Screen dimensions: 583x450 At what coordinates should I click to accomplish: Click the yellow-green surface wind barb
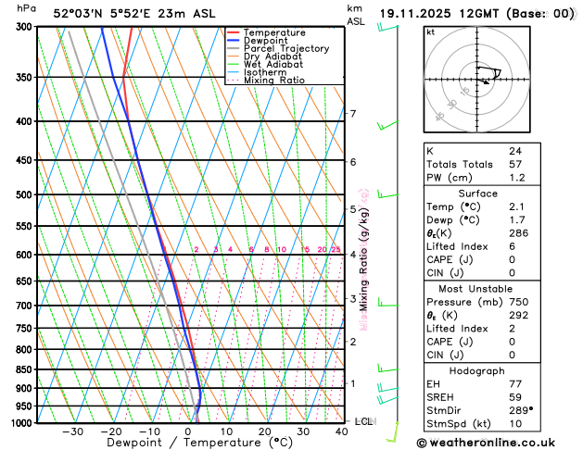tap(393, 432)
